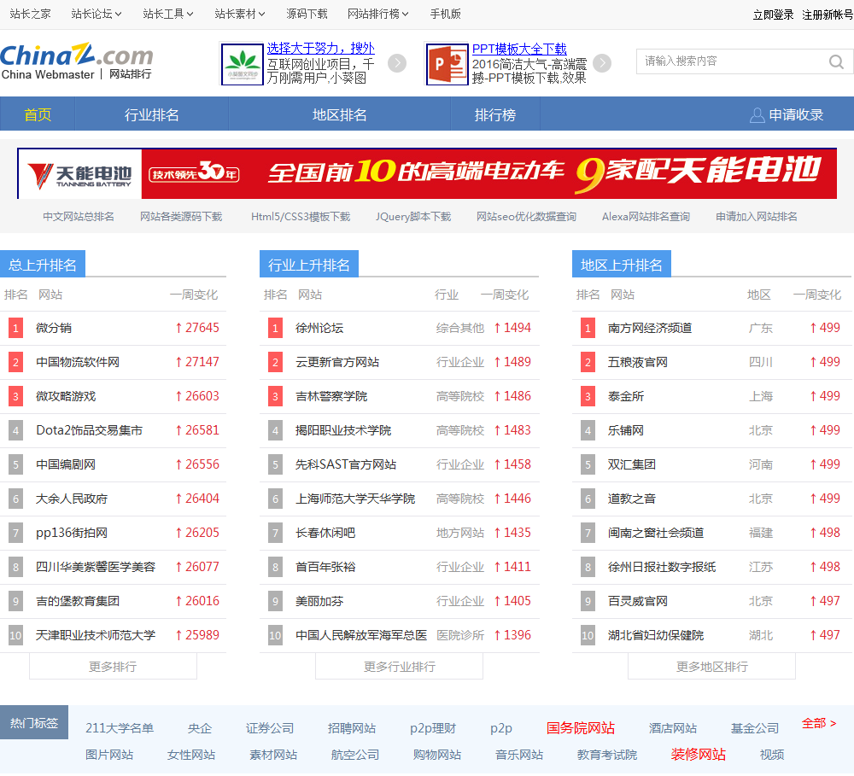Open the Html5/CSS3模板下载 link
Viewport: 854px width, 776px height.
pos(301,217)
